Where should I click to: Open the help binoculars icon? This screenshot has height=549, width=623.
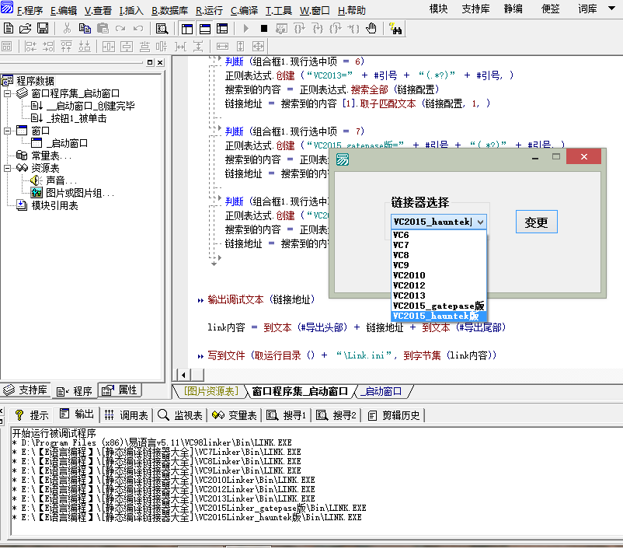pos(395,28)
